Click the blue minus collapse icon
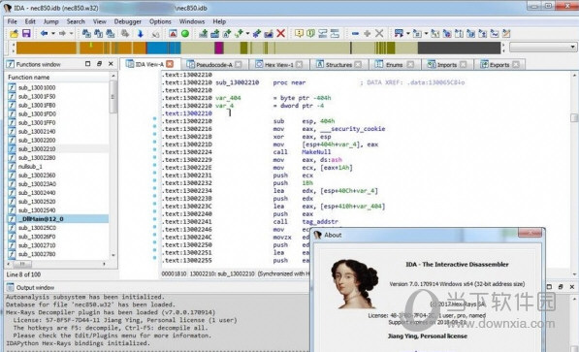The width and height of the screenshot is (579, 352). (355, 34)
